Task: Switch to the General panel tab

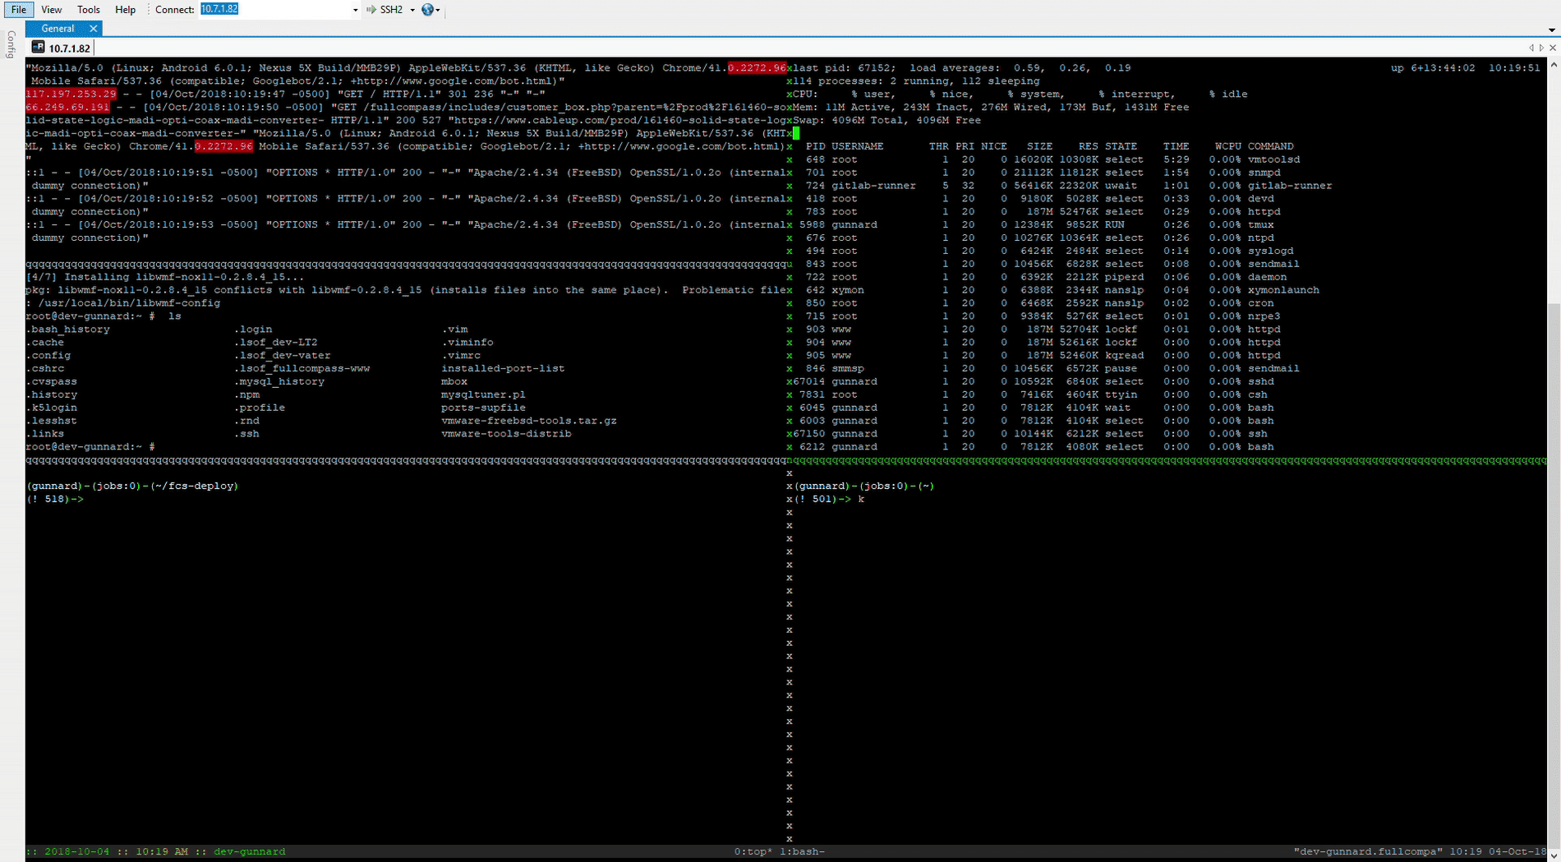Action: pos(58,28)
